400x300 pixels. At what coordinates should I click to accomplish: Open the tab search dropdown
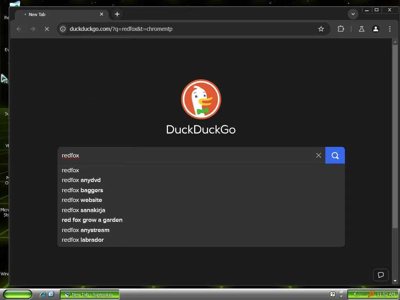[353, 14]
